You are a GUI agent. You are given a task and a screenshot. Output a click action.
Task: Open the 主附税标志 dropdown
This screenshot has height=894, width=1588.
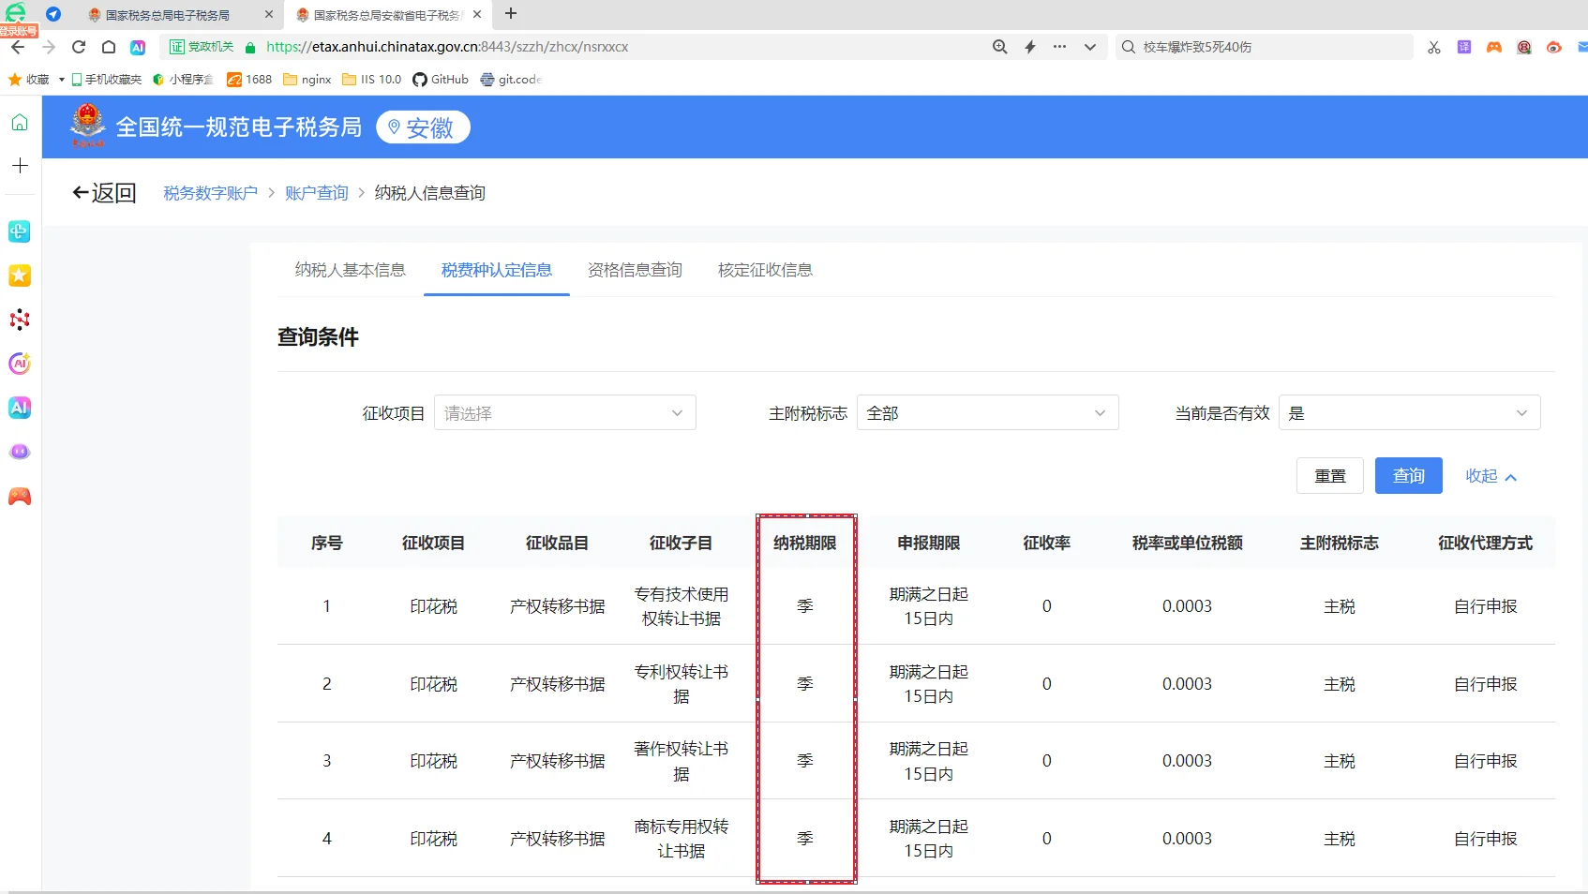tap(988, 413)
